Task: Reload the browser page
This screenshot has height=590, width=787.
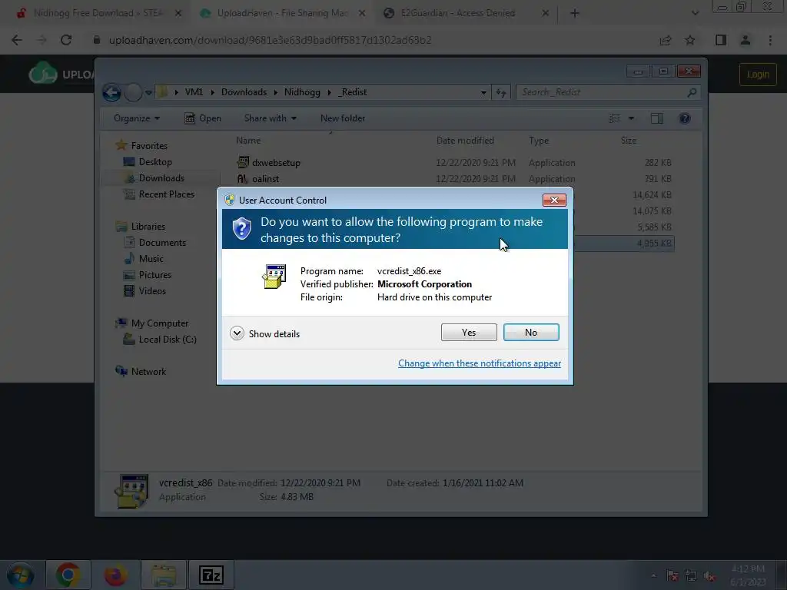Action: 66,40
